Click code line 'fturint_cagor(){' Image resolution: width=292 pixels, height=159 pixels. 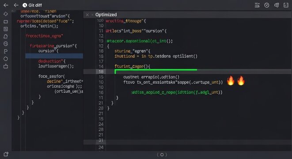133,66
